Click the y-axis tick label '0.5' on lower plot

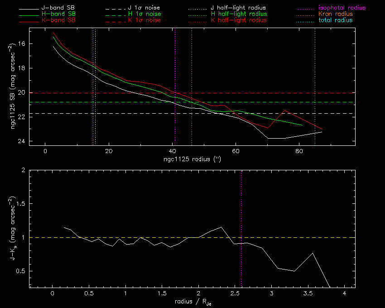[21, 271]
